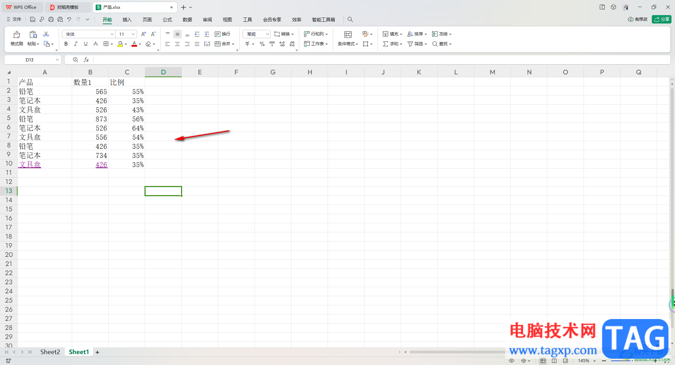The height and width of the screenshot is (365, 675).
Task: Click the zoom out minus icon
Action: pos(604,361)
